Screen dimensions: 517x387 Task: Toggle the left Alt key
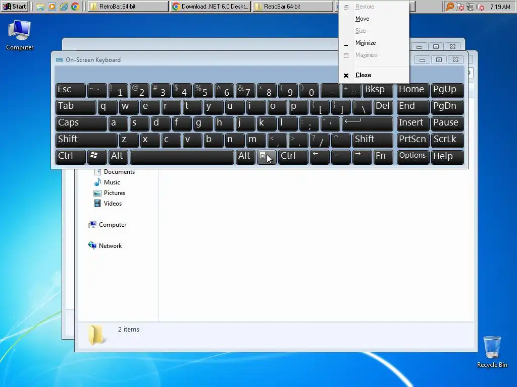tap(118, 157)
